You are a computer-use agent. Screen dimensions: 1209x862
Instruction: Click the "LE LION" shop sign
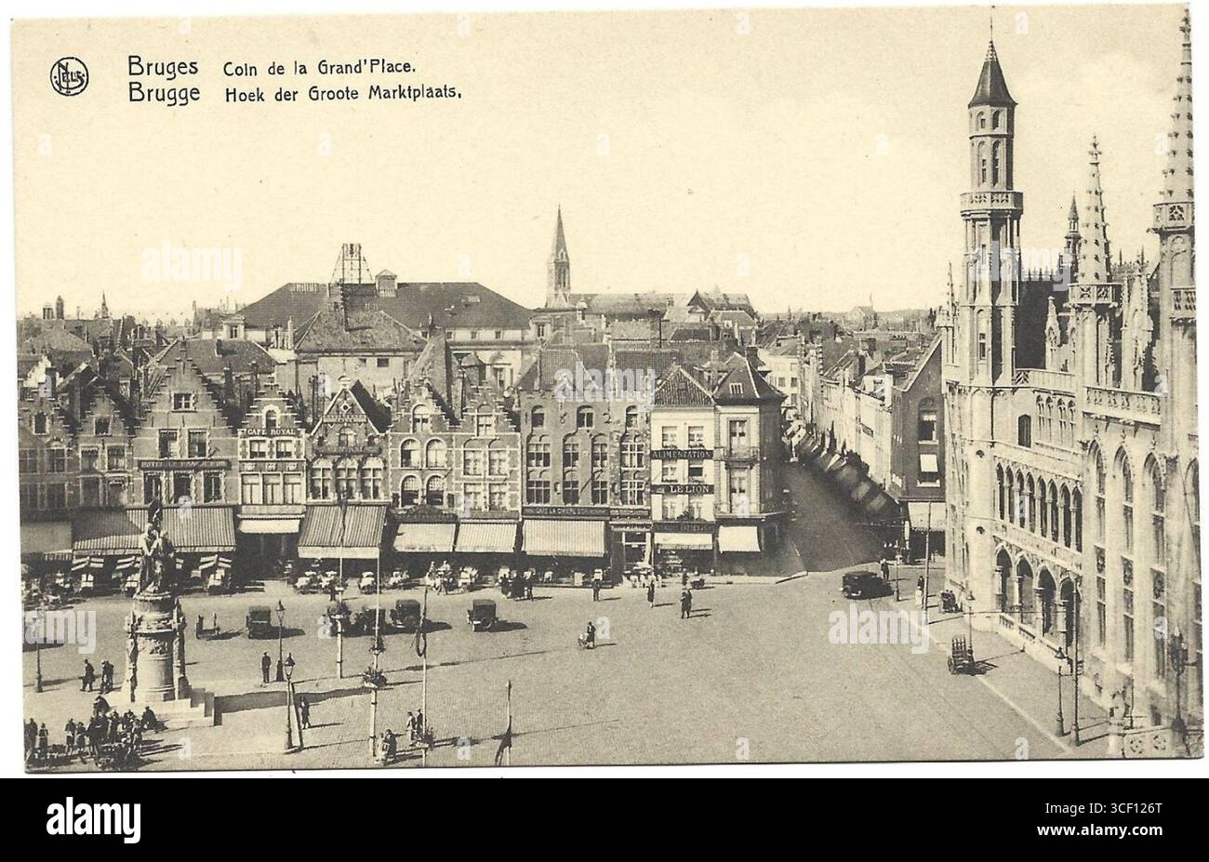[x=682, y=488]
